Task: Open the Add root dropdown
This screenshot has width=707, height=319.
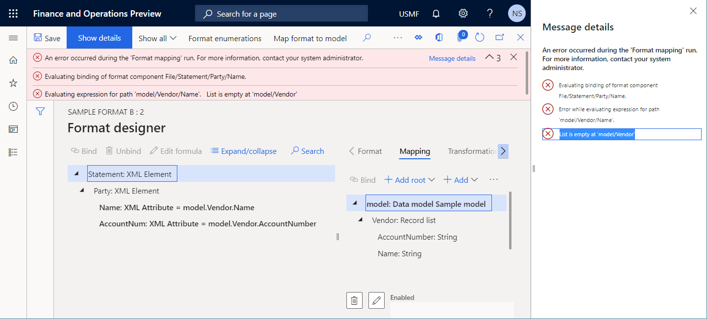Action: (410, 180)
